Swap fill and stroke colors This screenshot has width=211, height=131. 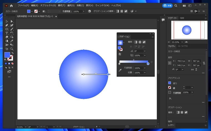coord(12,53)
